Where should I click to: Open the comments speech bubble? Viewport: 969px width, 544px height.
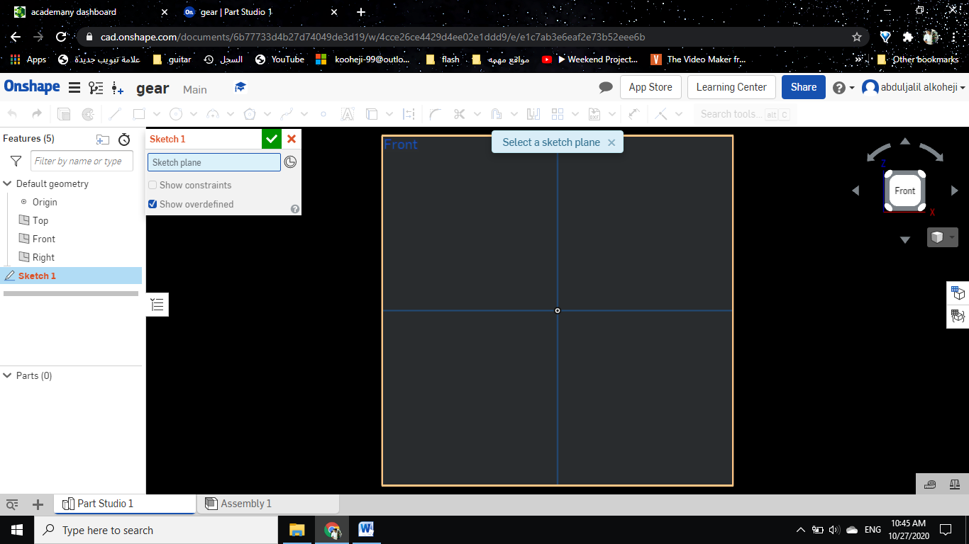coord(606,87)
